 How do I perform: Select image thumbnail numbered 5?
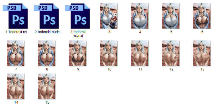tap(171, 16)
